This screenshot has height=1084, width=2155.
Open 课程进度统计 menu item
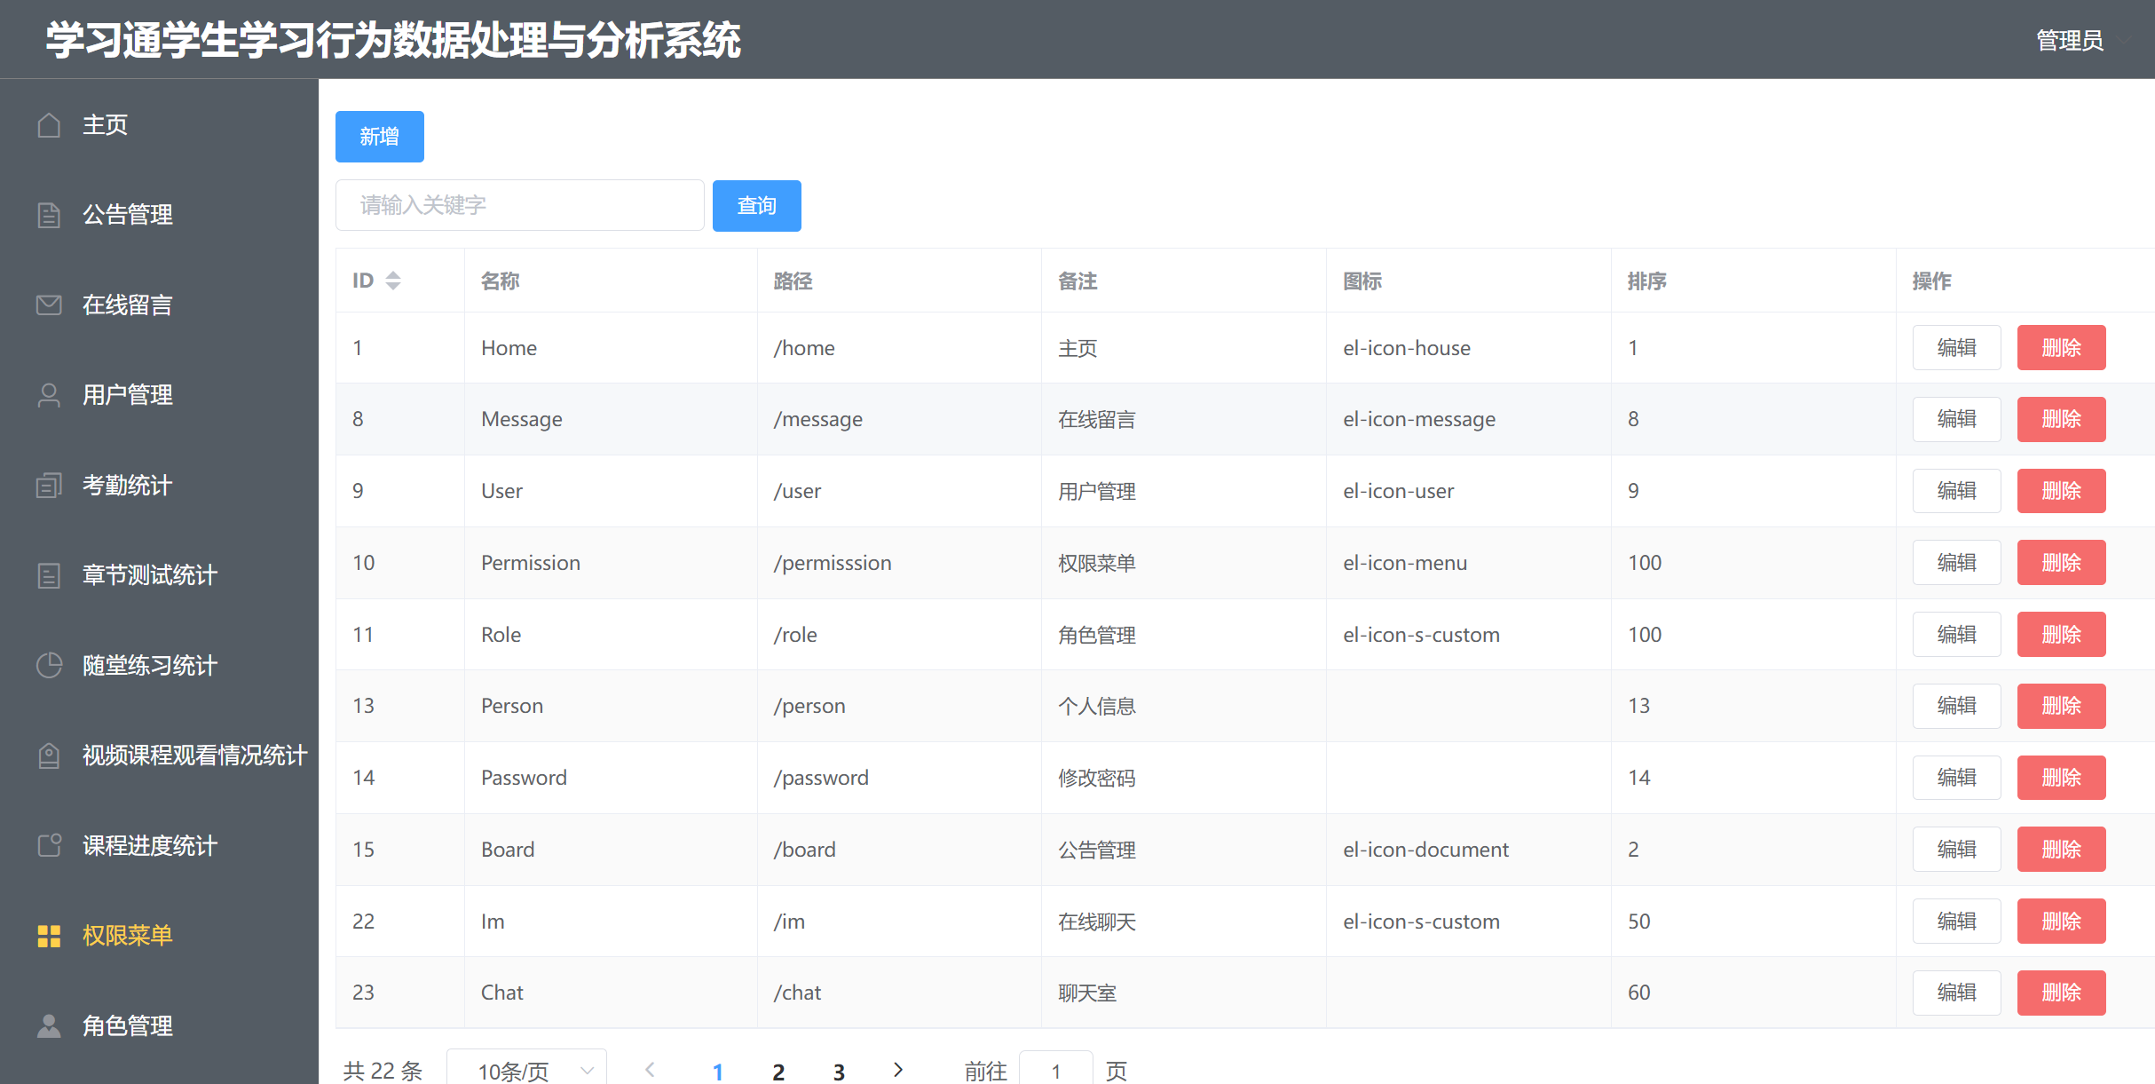click(x=149, y=845)
